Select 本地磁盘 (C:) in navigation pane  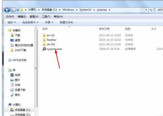(21, 110)
